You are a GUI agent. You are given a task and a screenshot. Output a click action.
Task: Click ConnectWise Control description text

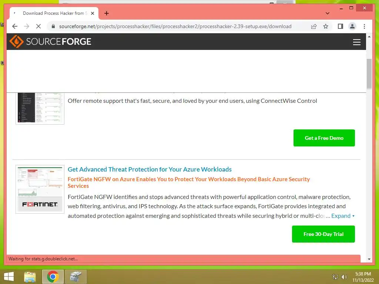[x=192, y=101]
